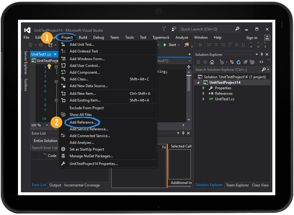Switch to the Output tab
294x215 pixels.
(x=55, y=185)
